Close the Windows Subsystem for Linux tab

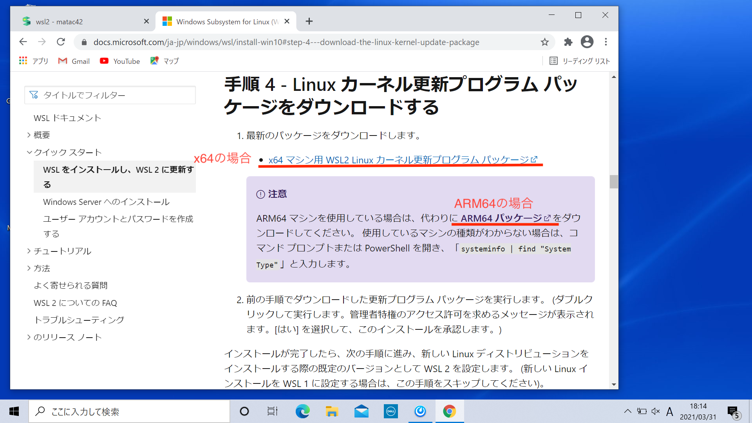click(x=287, y=21)
